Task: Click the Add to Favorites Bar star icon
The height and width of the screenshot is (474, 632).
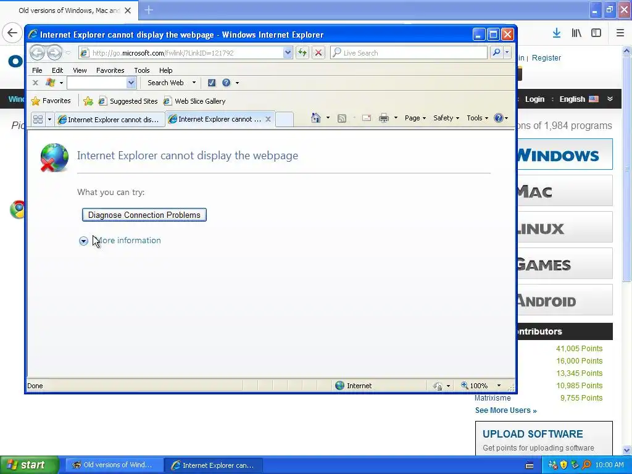Action: (x=88, y=101)
